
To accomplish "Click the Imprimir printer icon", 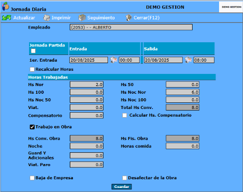I will [x=46, y=18].
